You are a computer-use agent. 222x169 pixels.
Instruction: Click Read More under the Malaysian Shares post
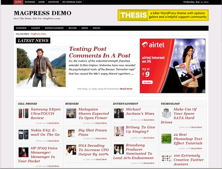[x=102, y=123]
